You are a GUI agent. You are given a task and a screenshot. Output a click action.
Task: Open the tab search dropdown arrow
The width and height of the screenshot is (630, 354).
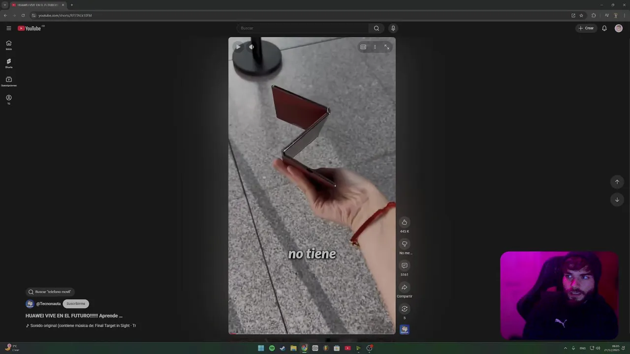[x=5, y=5]
